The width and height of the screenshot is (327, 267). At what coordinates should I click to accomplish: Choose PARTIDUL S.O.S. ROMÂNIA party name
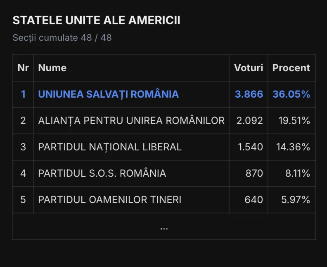[102, 173]
